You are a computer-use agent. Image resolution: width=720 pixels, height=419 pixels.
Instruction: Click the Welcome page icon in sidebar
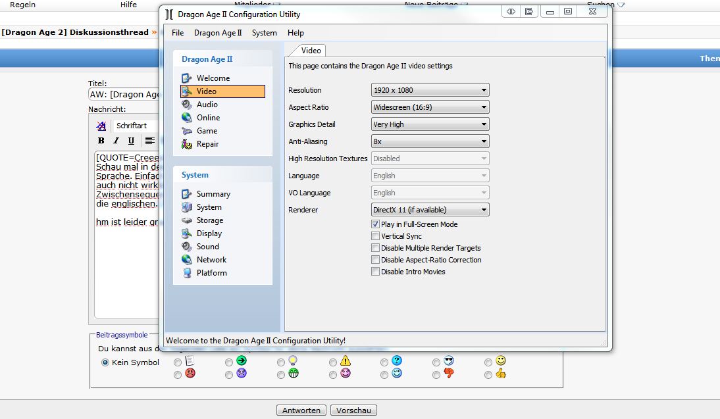click(x=186, y=78)
